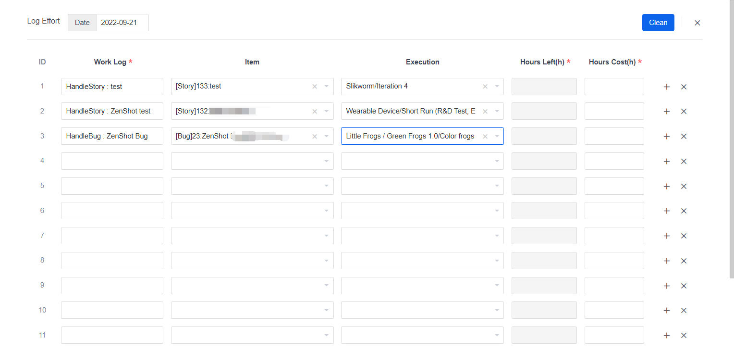Image resolution: width=734 pixels, height=351 pixels.
Task: Delete row 11 with its X icon
Action: [684, 336]
